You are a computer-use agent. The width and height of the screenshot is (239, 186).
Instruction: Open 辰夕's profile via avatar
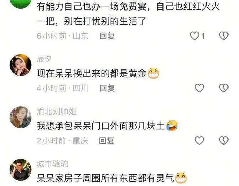pyautogui.click(x=20, y=65)
